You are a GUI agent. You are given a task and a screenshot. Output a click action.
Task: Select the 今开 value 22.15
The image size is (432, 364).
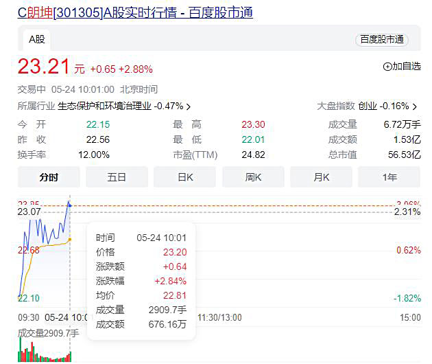point(98,124)
